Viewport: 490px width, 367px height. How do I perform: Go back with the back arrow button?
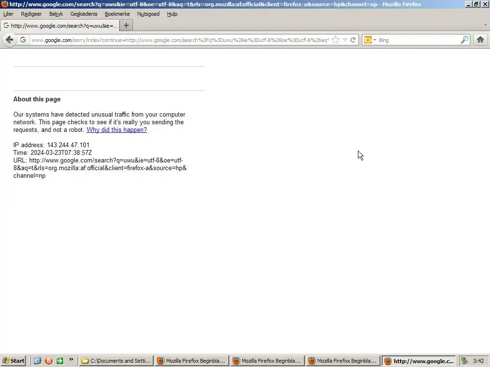coord(10,40)
